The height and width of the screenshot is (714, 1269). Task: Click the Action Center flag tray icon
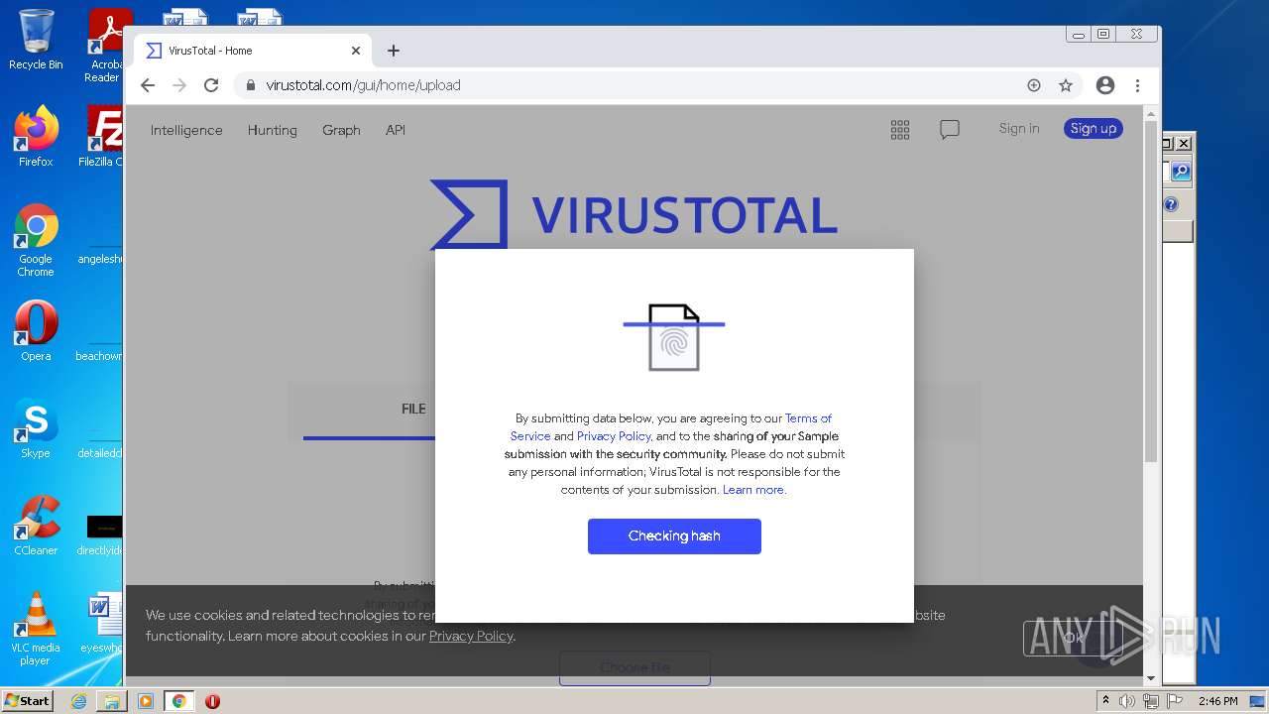coord(1174,701)
